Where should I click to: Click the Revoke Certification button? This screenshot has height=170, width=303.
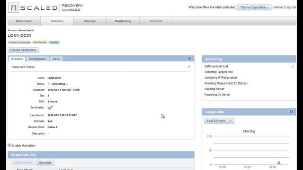(x=23, y=50)
